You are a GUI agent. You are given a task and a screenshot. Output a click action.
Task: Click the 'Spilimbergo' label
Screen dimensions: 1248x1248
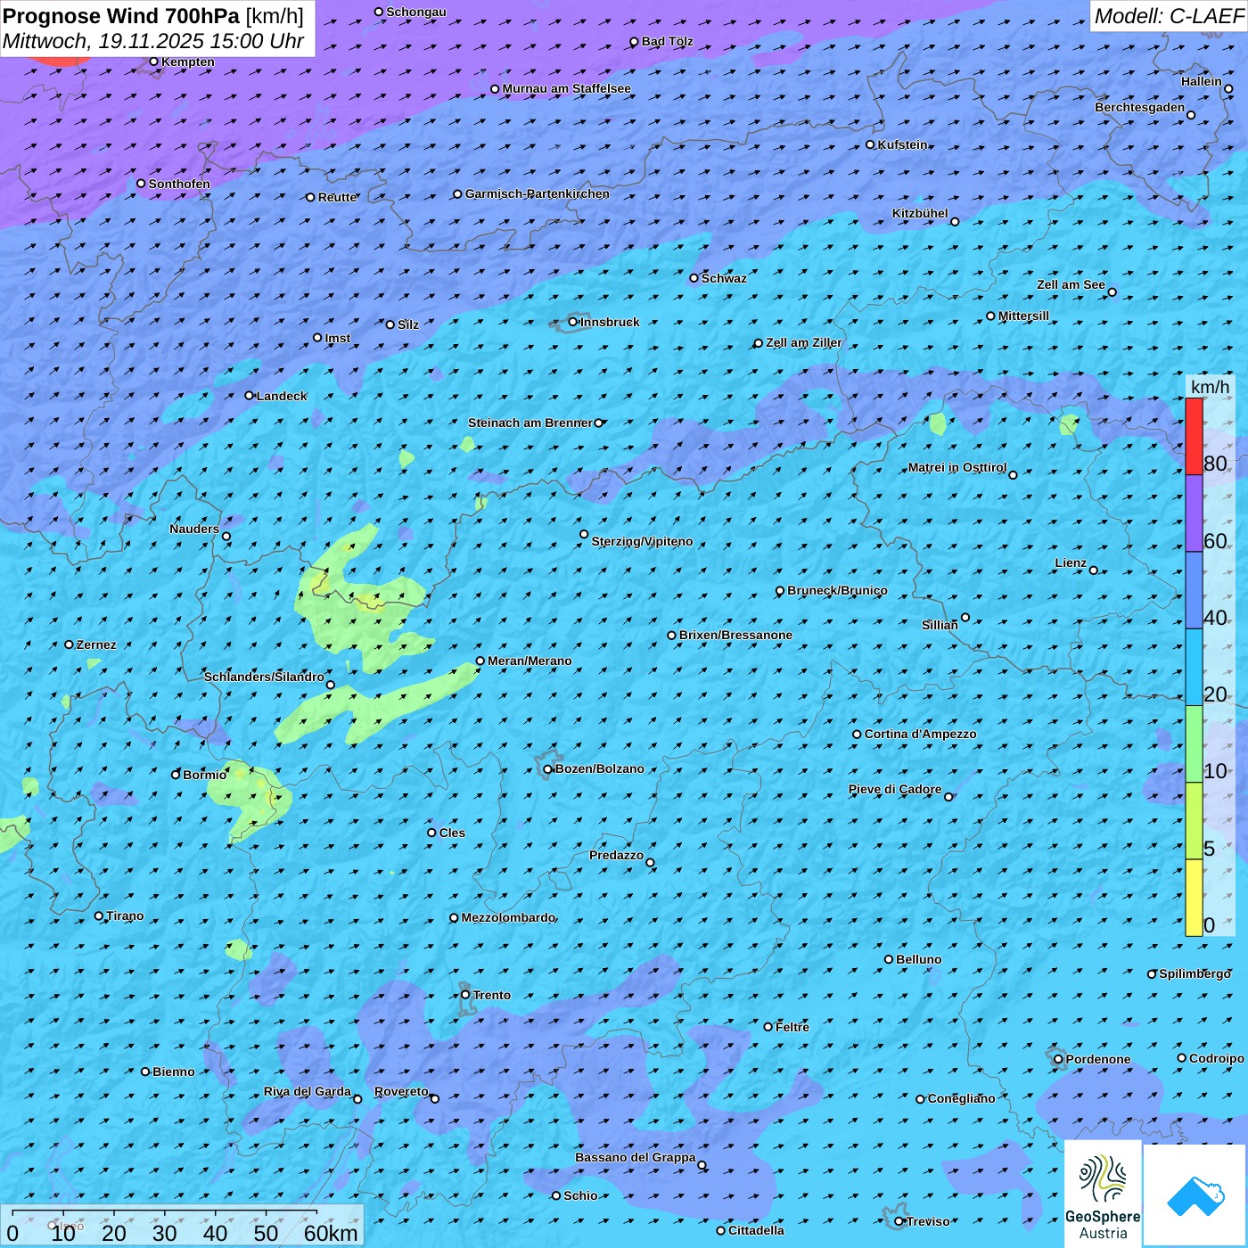(x=1195, y=973)
